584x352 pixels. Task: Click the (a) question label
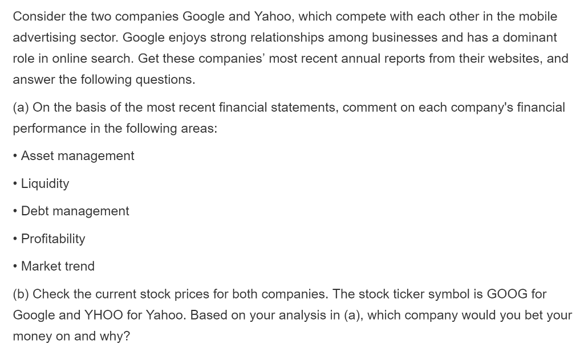pos(21,108)
